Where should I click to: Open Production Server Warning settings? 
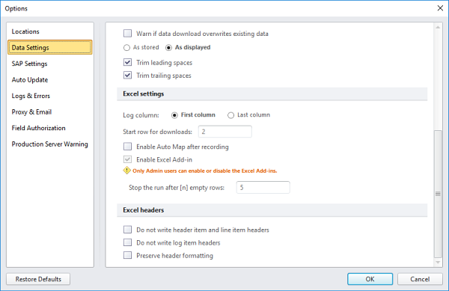49,144
